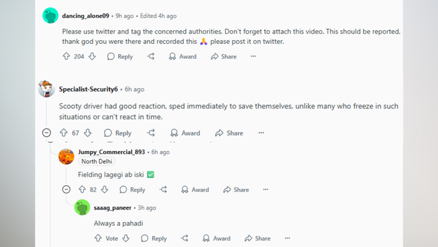Click the Specialist-Security6 avatar image
438x247 pixels.
click(x=46, y=89)
